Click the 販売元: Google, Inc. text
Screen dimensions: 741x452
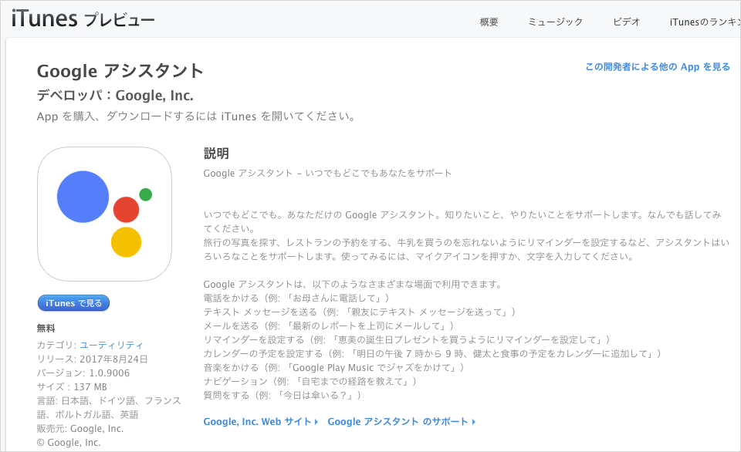tap(80, 429)
